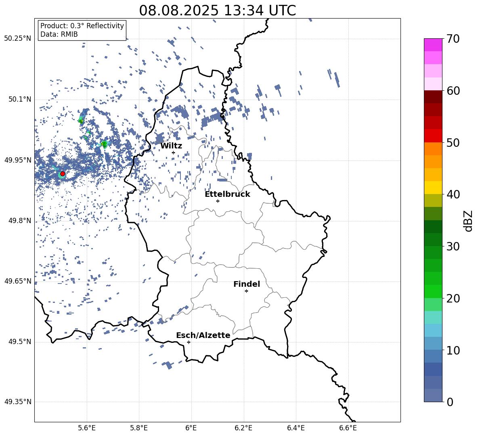Click the 'Esch/Alzette' map label

[x=203, y=335]
